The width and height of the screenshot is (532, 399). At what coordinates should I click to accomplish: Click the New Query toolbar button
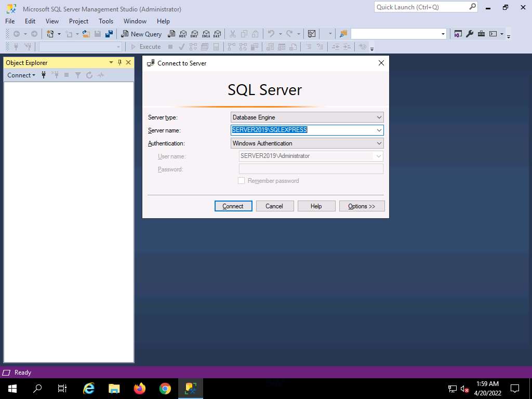click(141, 34)
